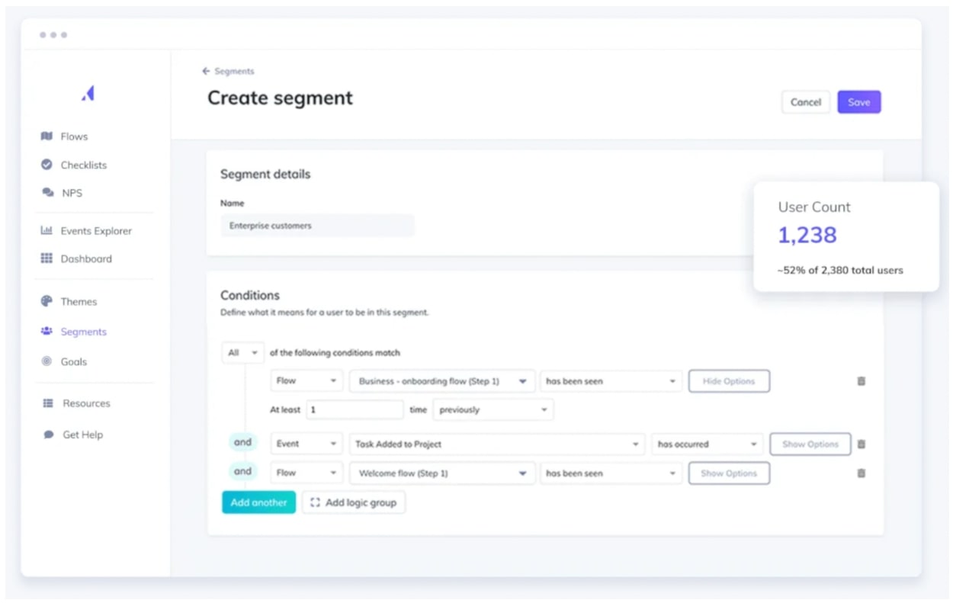Open the Goals page
The width and height of the screenshot is (953, 603).
tap(74, 361)
